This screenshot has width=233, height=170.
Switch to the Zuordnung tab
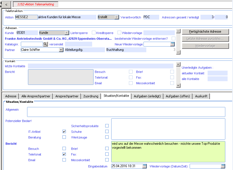[x=91, y=96]
